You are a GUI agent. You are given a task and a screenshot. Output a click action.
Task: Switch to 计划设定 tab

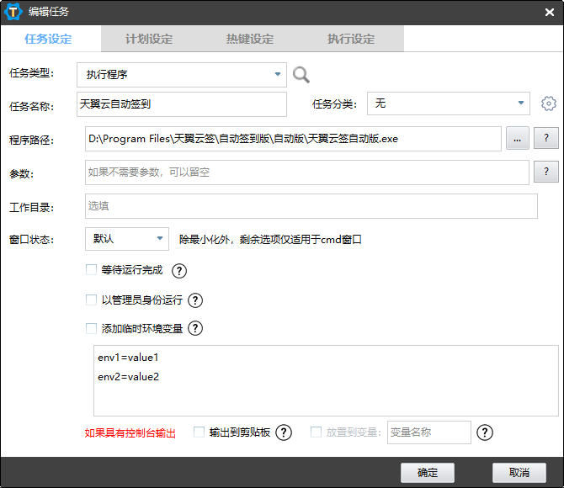click(x=149, y=39)
